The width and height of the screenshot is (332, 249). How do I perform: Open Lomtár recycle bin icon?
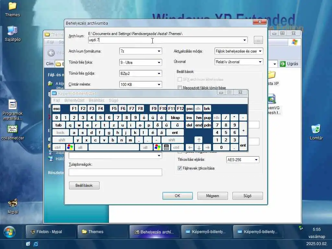point(316,132)
